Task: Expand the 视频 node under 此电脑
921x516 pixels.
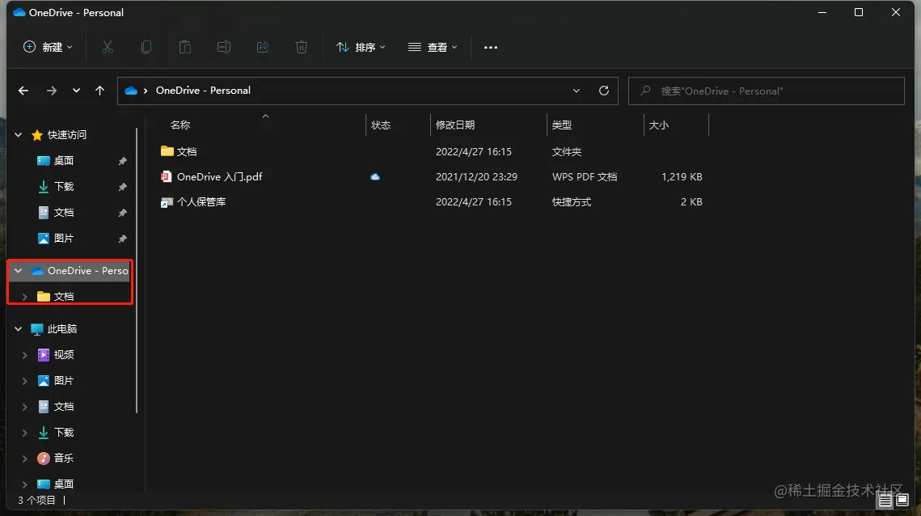Action: [25, 355]
